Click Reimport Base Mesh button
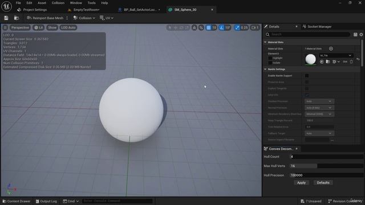Viewport: 365px width, 205px height. pos(45,18)
